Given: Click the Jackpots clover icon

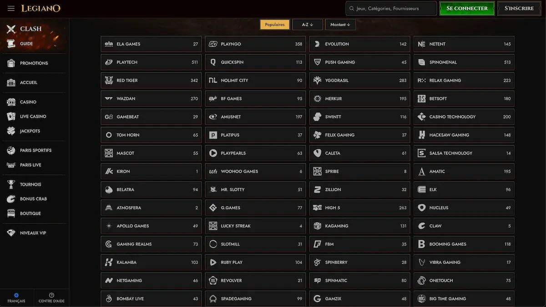Looking at the screenshot, I should 11,131.
